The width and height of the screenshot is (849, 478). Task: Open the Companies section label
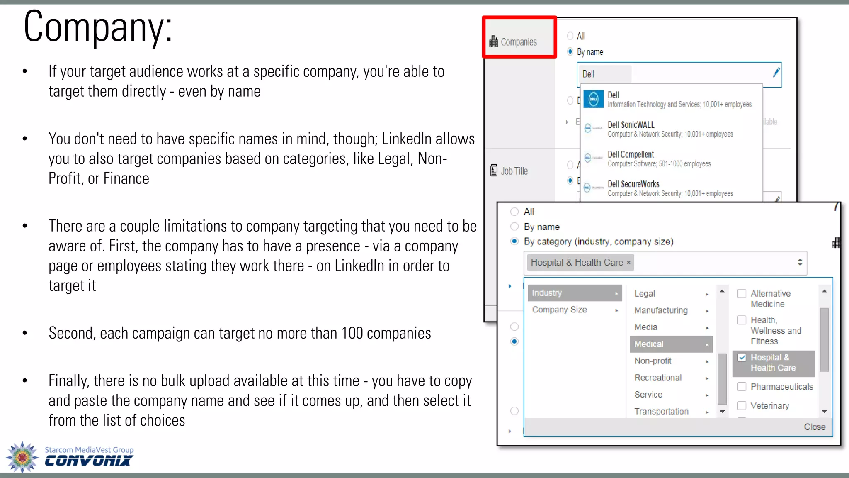(519, 42)
